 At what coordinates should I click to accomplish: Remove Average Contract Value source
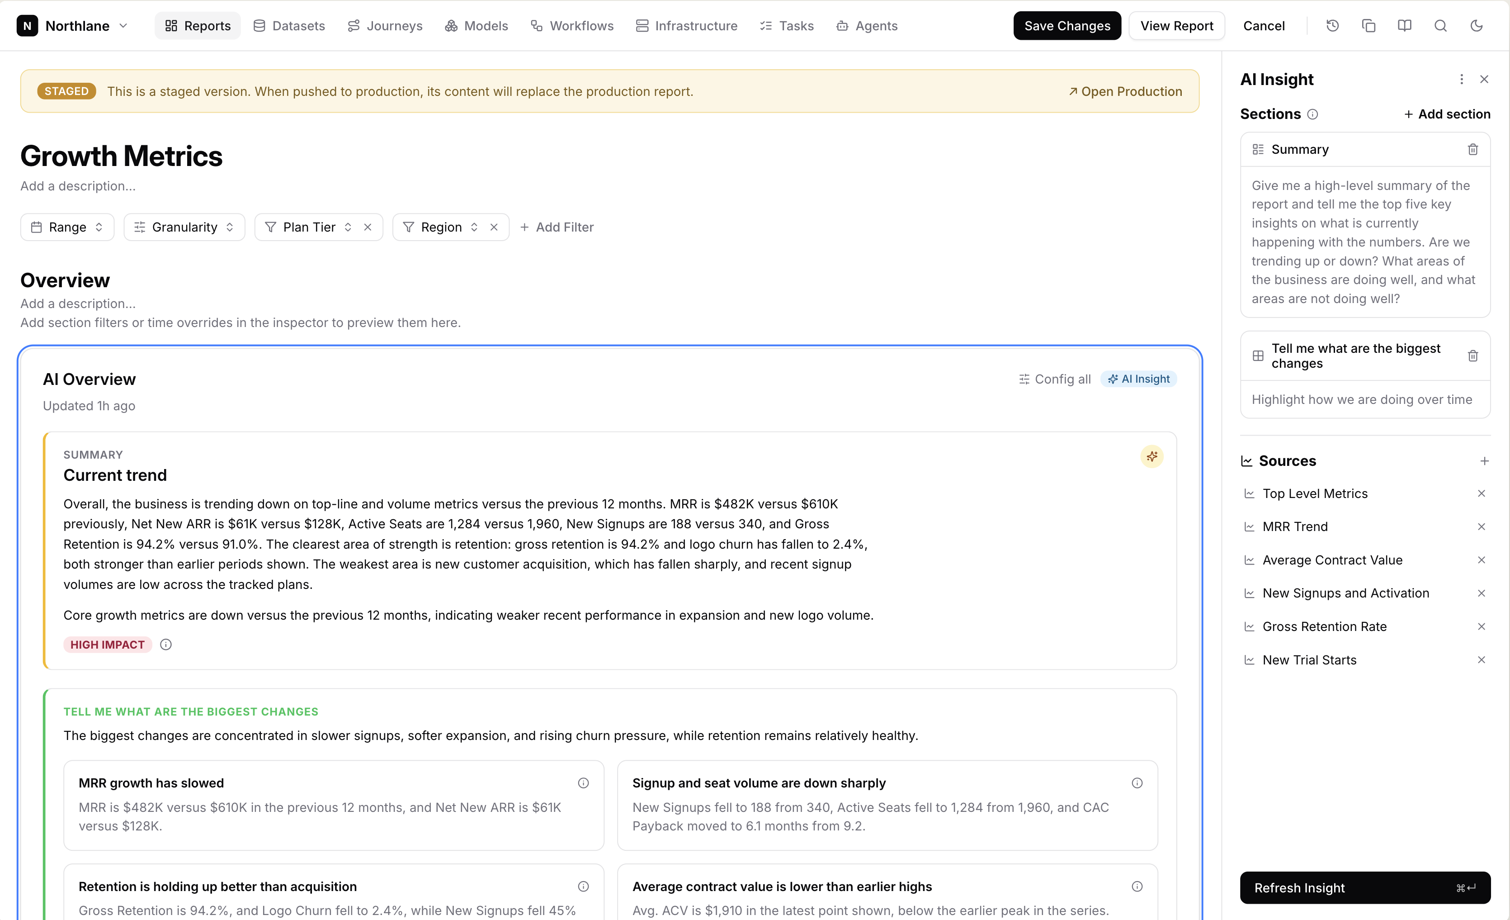(x=1481, y=560)
